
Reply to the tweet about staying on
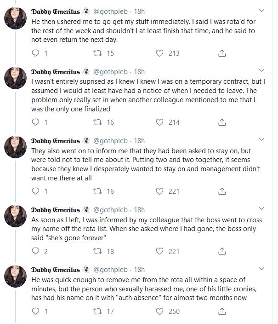coord(35,191)
